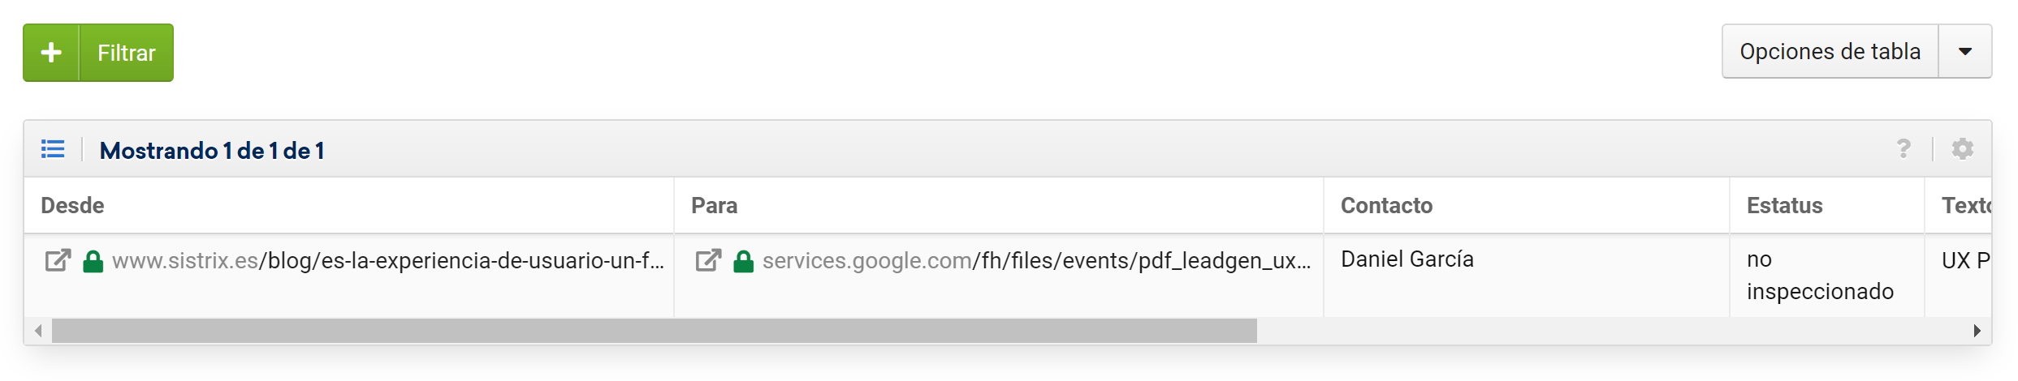Open the Opciones de tabla menu

[x=1830, y=52]
